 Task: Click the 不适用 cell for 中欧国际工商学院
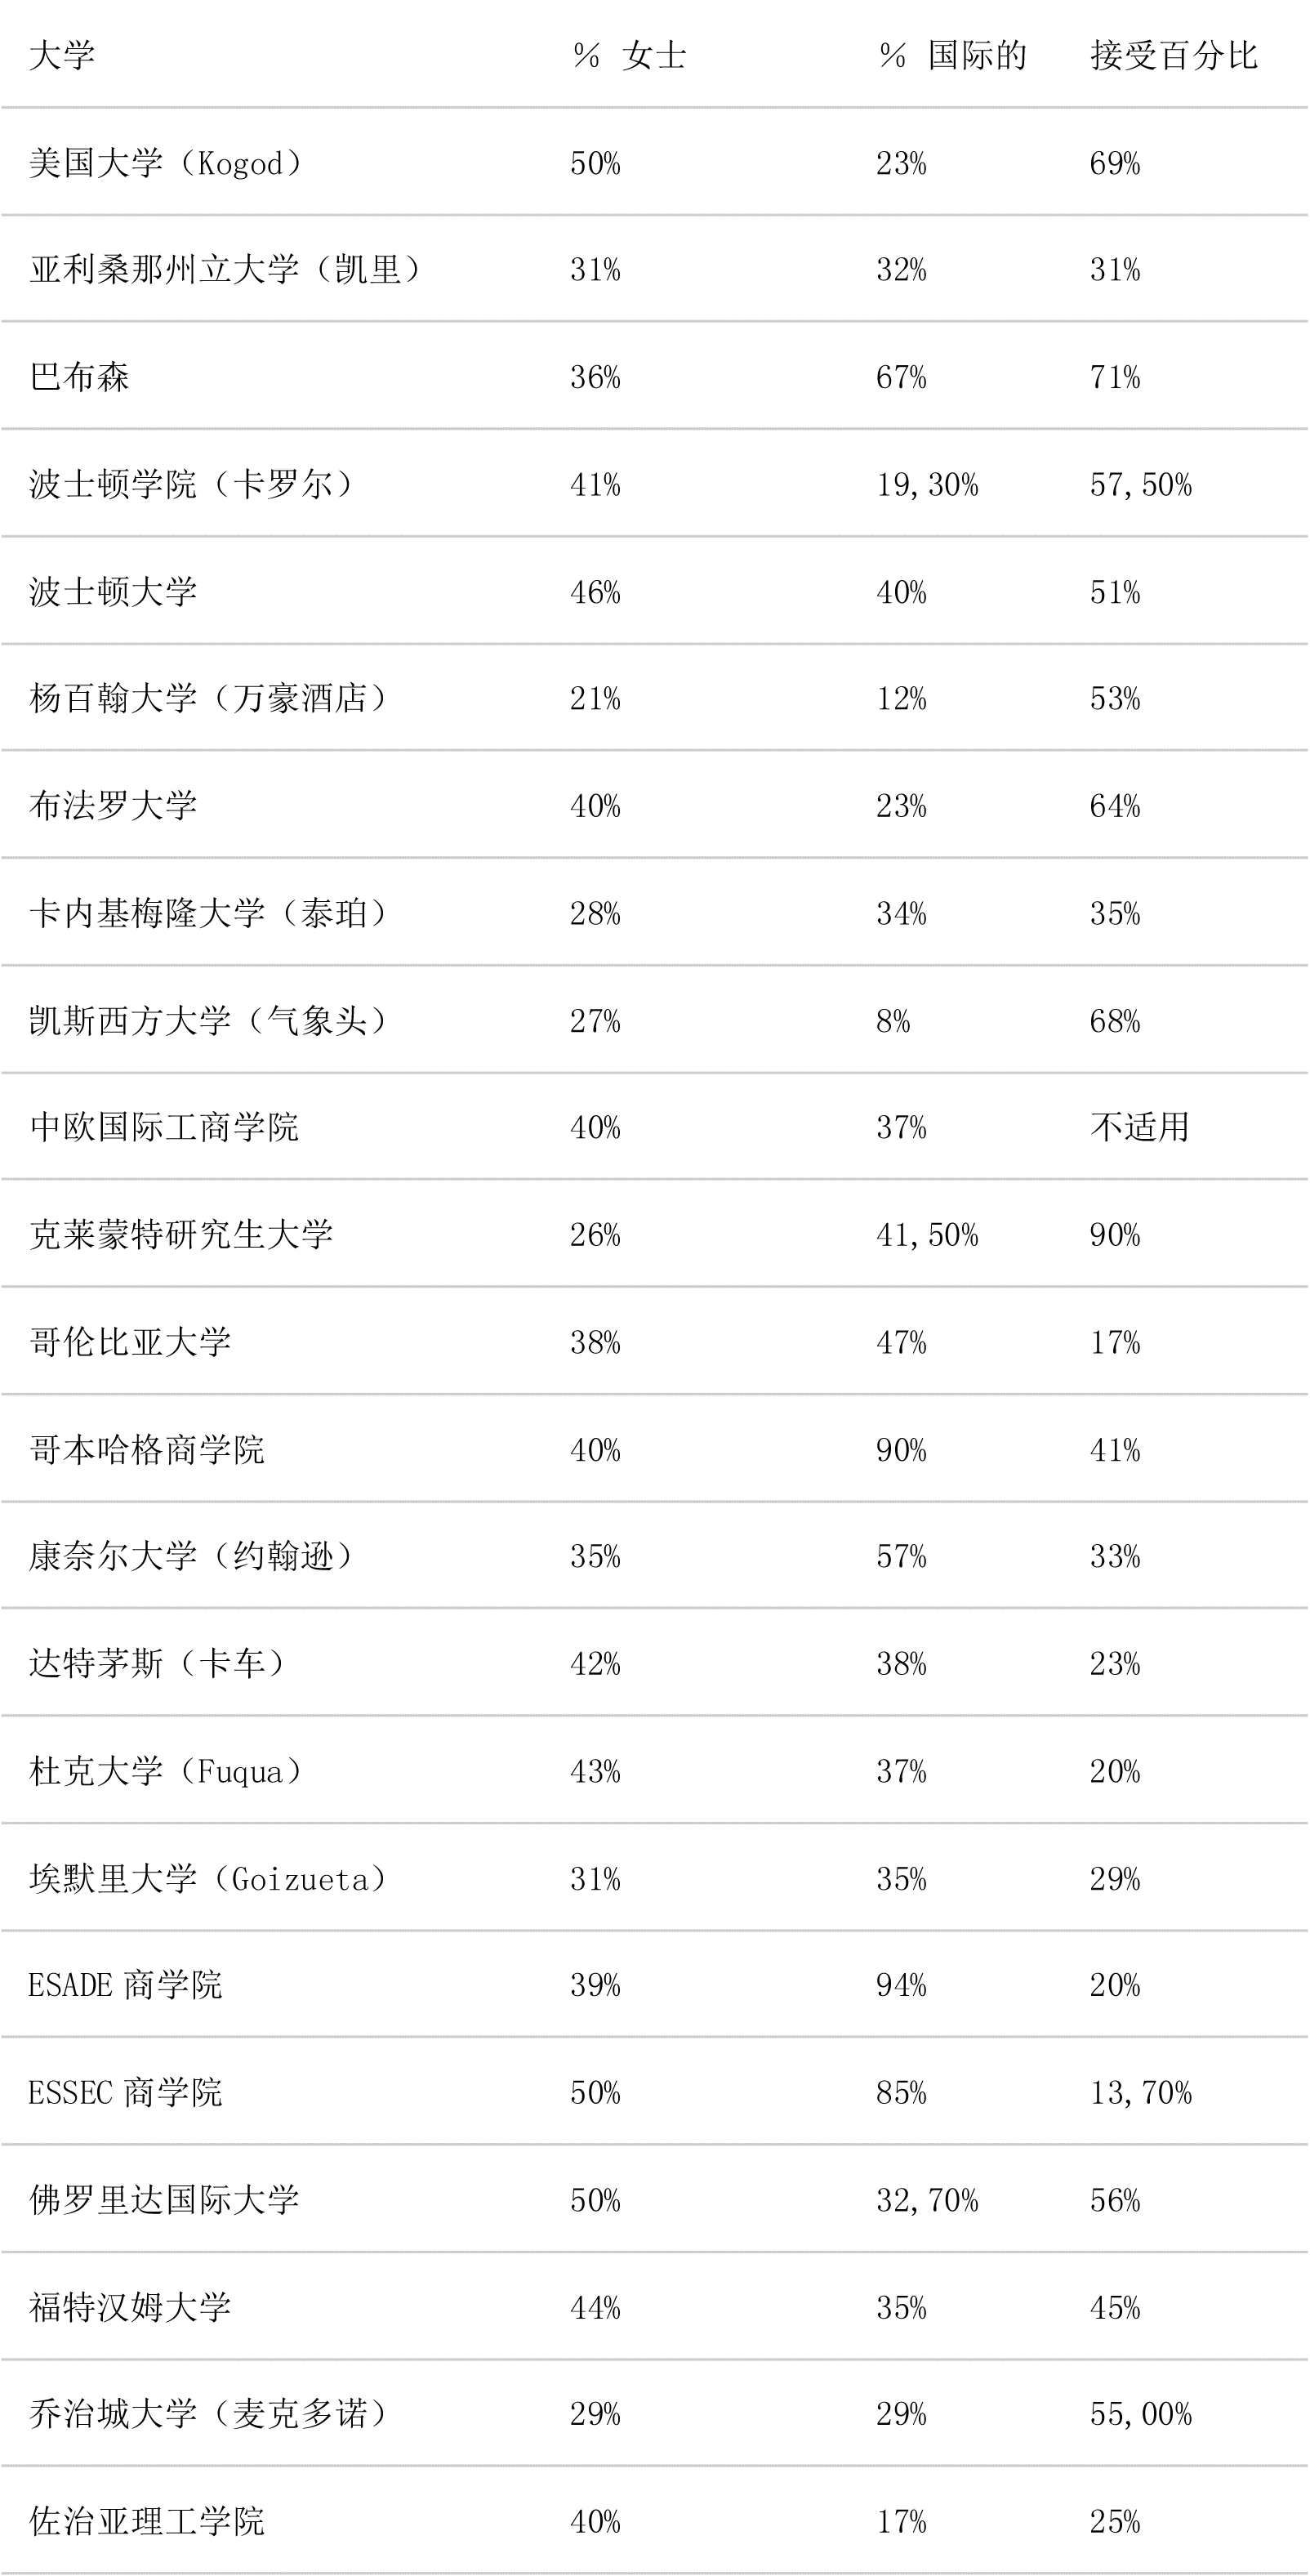coord(1140,1127)
